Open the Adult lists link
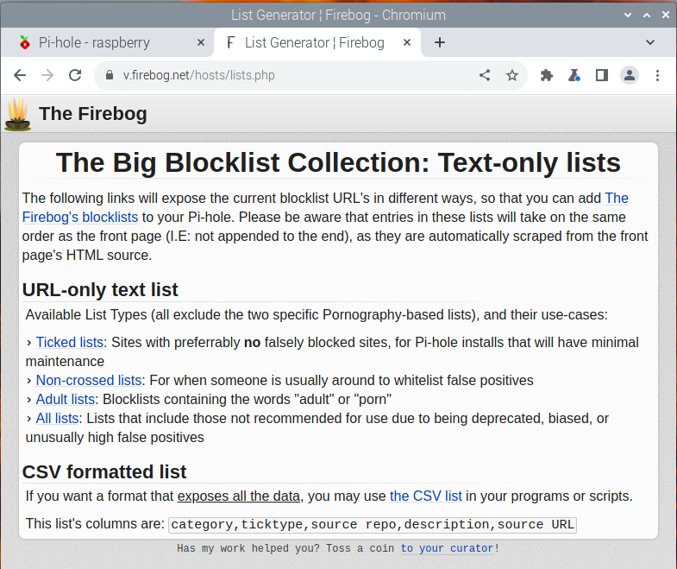This screenshot has width=677, height=569. tap(66, 399)
